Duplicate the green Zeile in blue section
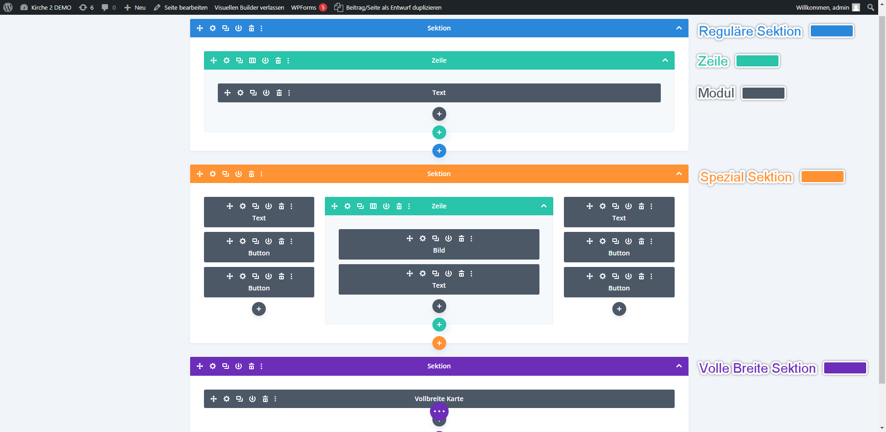The image size is (886, 432). pyautogui.click(x=239, y=60)
